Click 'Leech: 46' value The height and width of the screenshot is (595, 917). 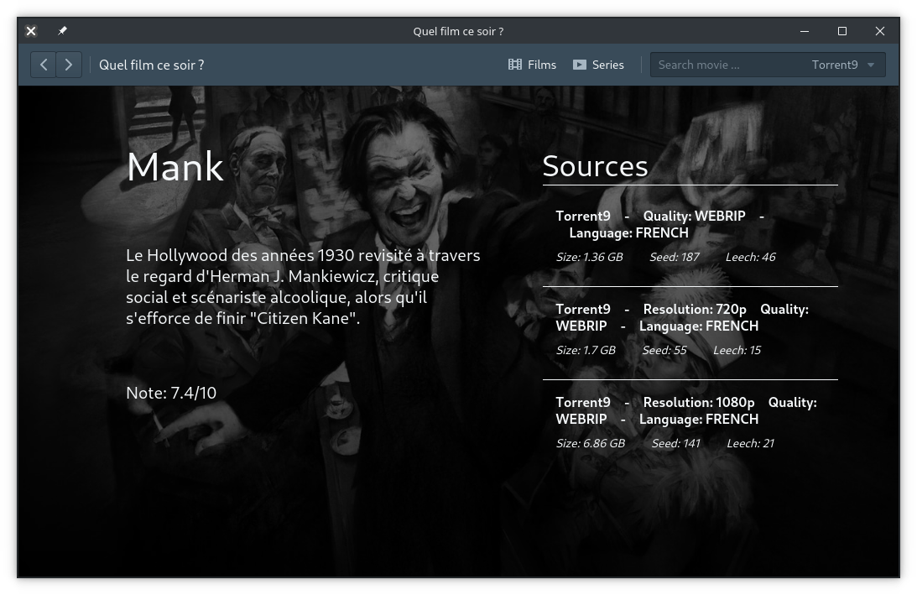(750, 257)
